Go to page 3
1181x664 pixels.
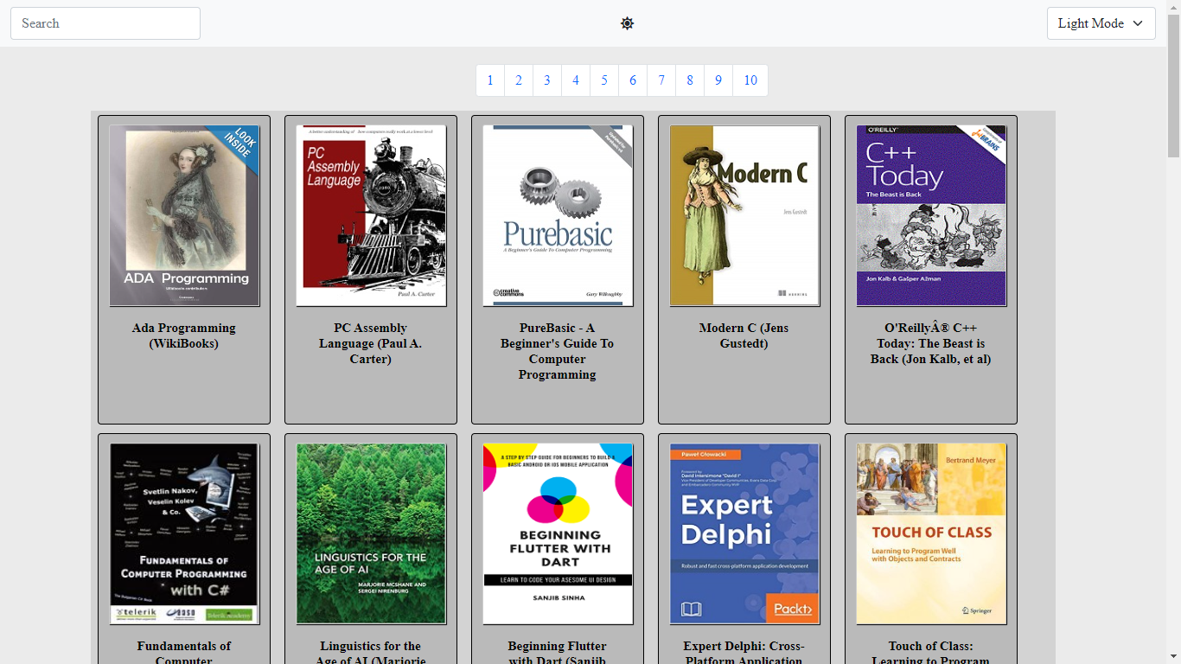click(547, 80)
